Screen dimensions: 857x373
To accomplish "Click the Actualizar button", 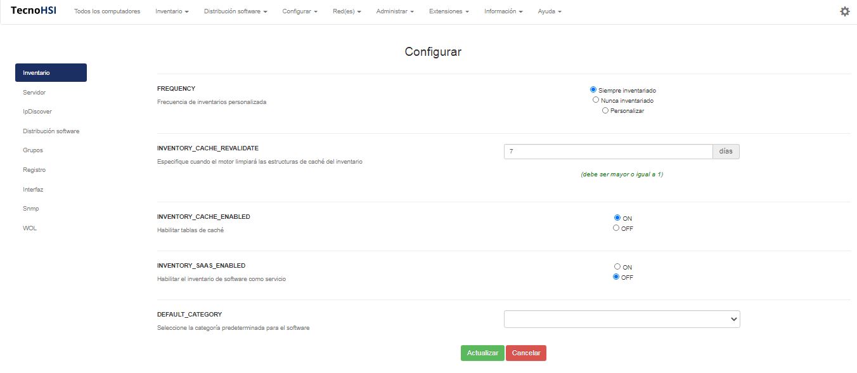I will coord(482,353).
